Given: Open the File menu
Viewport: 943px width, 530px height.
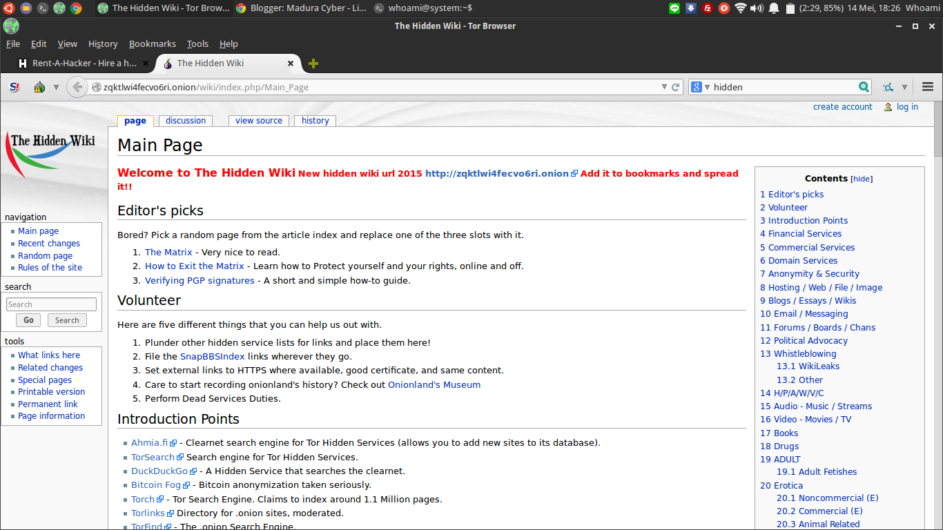Looking at the screenshot, I should tap(13, 43).
